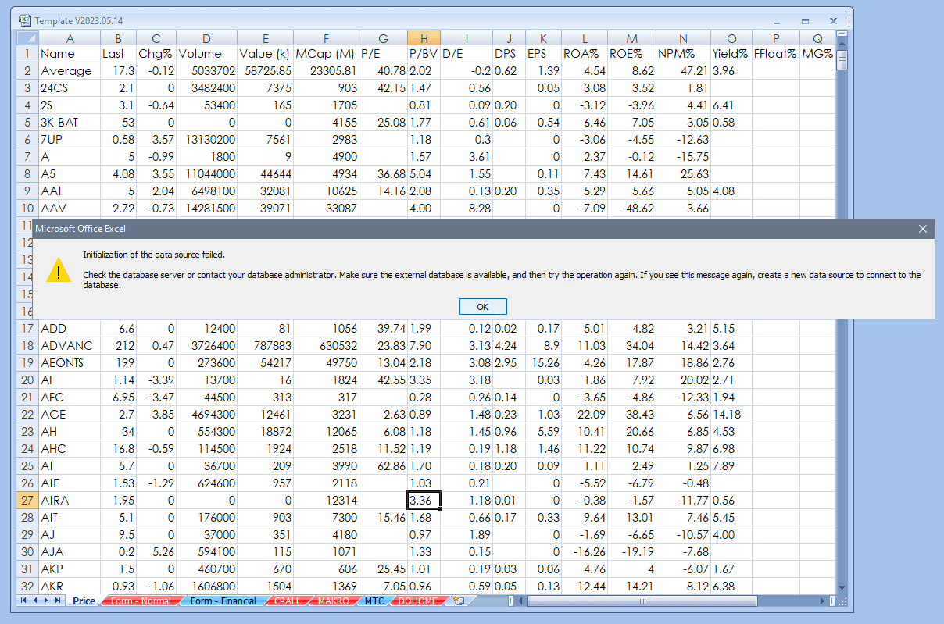Image resolution: width=944 pixels, height=624 pixels.
Task: Select column H header
Action: pos(424,38)
